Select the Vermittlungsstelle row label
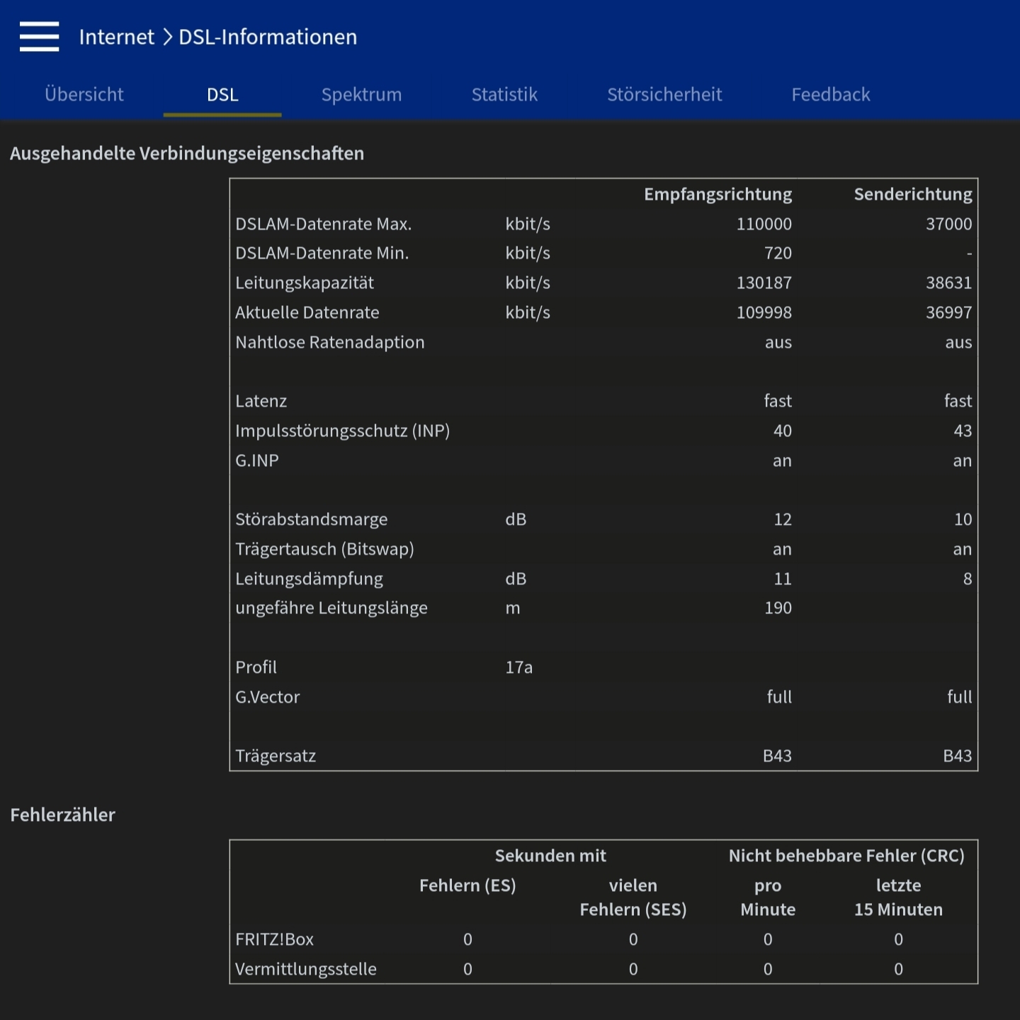This screenshot has height=1020, width=1020. [x=306, y=969]
